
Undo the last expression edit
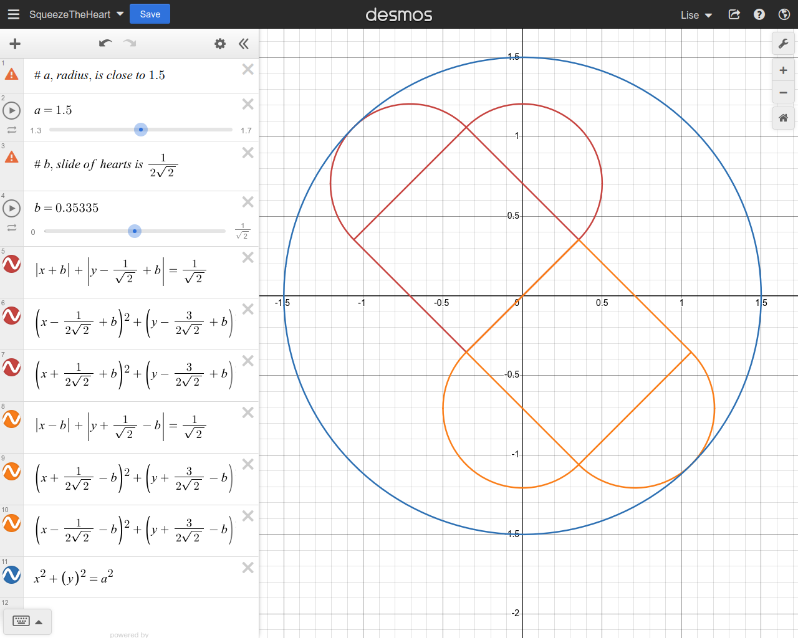(105, 43)
